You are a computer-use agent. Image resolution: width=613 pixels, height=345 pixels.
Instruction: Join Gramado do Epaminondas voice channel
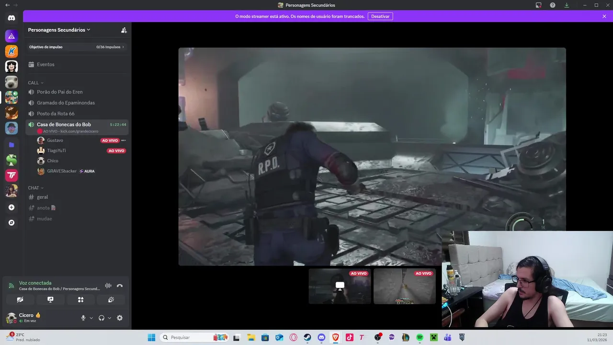tap(77, 103)
